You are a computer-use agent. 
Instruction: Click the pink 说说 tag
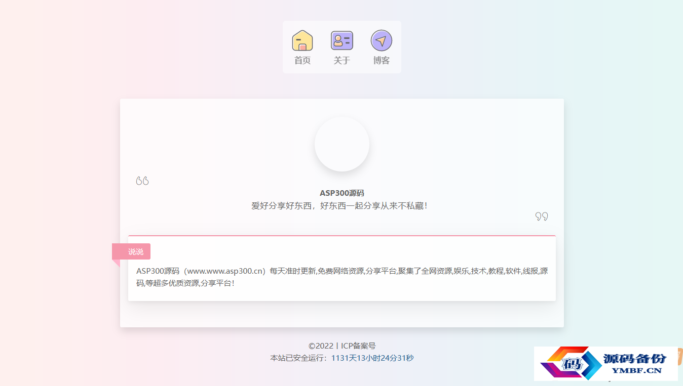[131, 251]
